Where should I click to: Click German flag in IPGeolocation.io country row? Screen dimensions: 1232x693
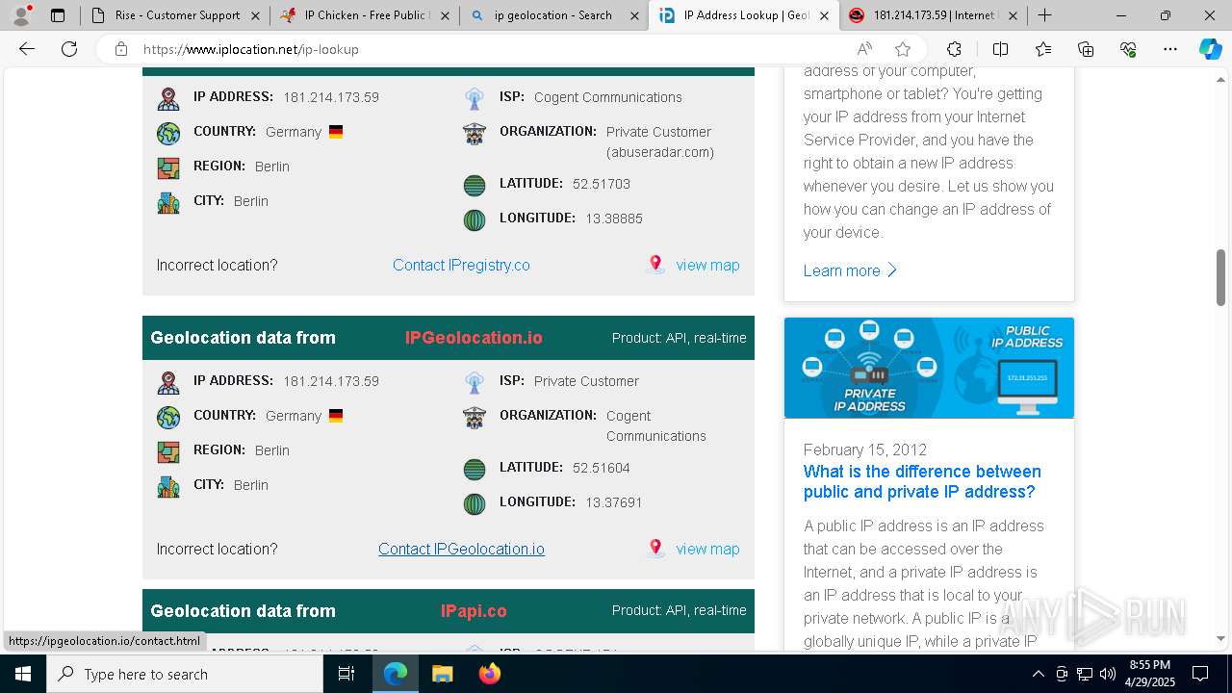(336, 416)
